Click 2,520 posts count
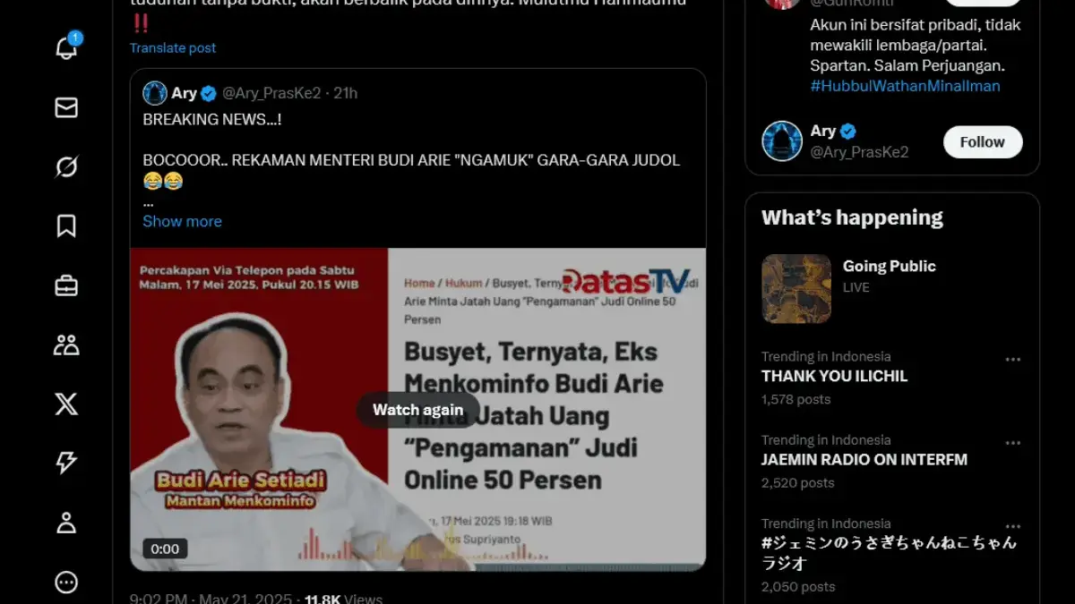The height and width of the screenshot is (604, 1075). (x=797, y=482)
